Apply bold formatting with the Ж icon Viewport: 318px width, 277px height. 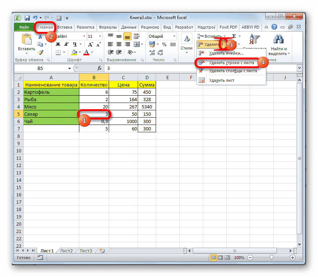[x=57, y=44]
